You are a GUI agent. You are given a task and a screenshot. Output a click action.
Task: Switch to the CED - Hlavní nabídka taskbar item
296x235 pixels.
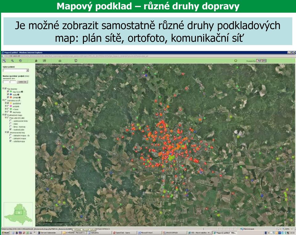[199, 233]
